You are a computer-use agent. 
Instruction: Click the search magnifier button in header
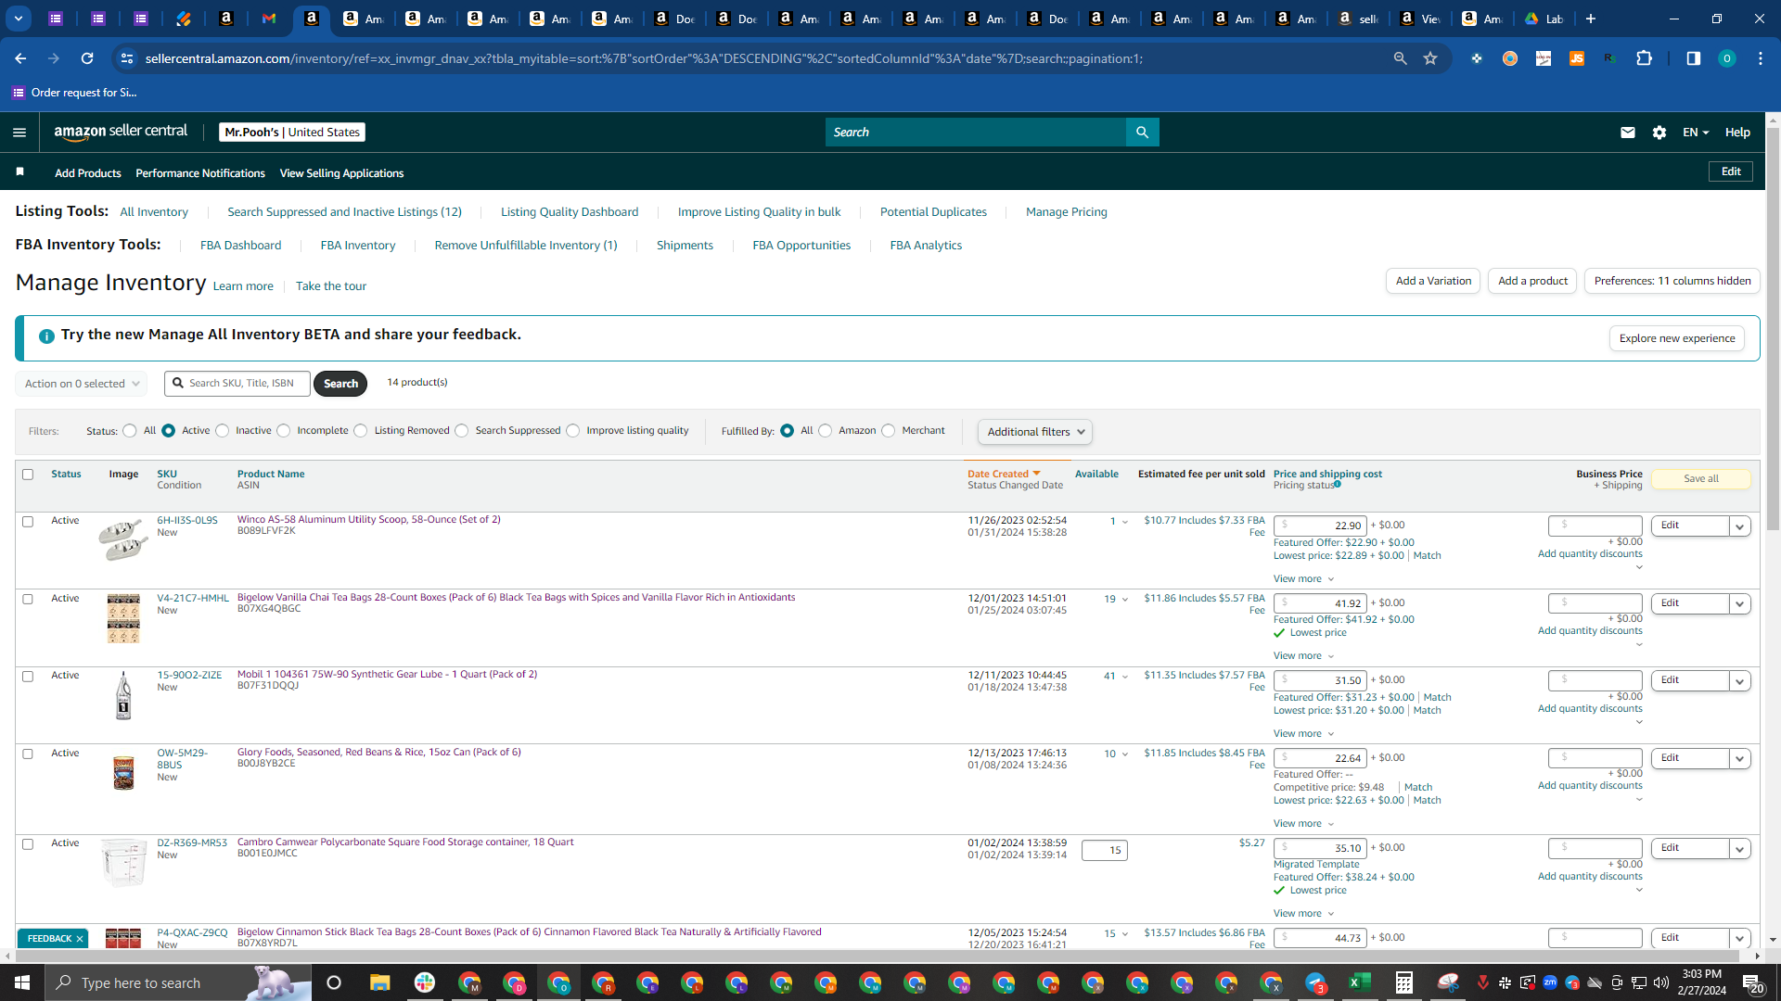(1142, 133)
